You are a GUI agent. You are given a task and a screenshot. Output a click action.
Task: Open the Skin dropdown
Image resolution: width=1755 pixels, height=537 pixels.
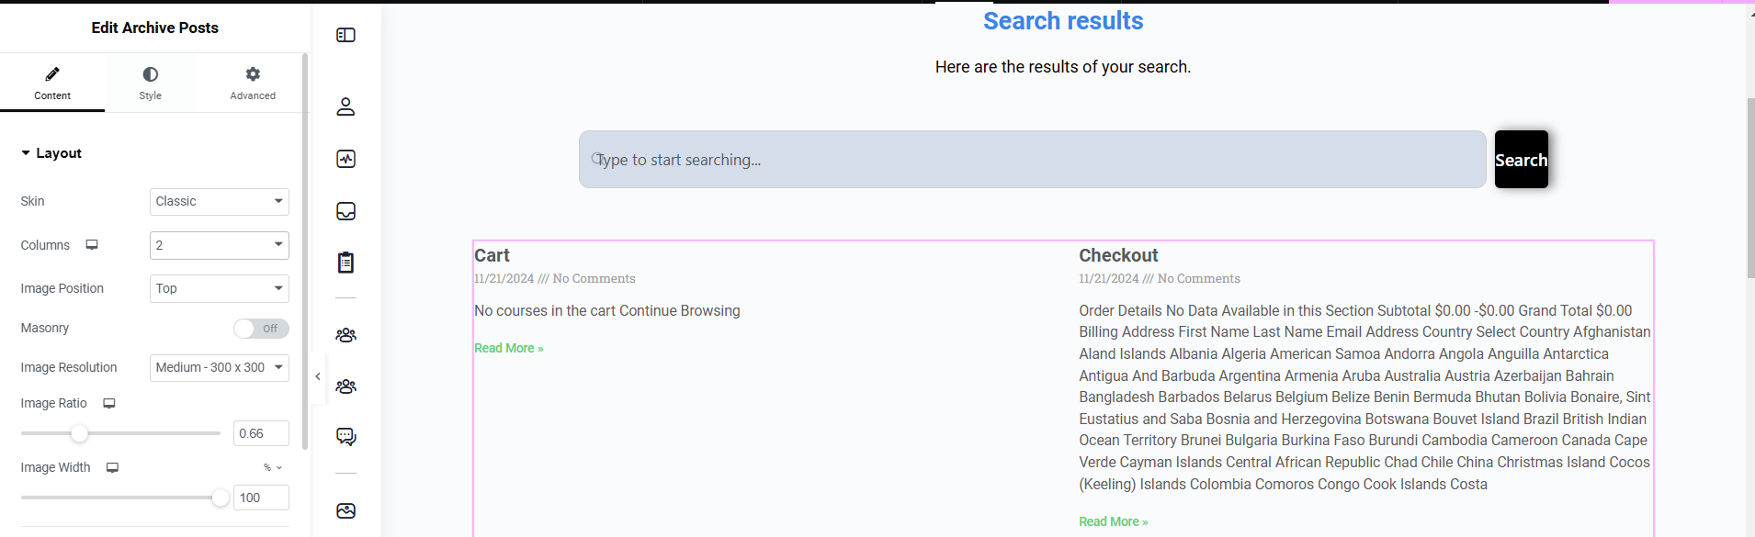click(x=219, y=202)
